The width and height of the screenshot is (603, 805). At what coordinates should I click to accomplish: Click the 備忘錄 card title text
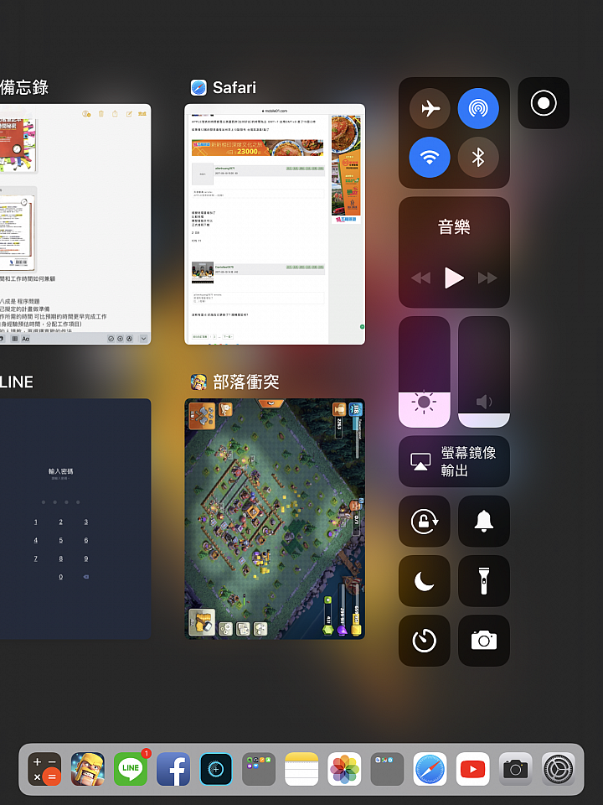point(24,88)
